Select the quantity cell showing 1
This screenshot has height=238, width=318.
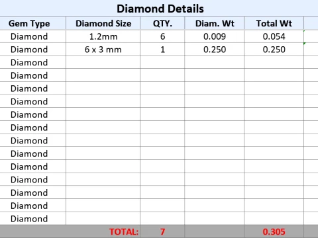[162, 50]
